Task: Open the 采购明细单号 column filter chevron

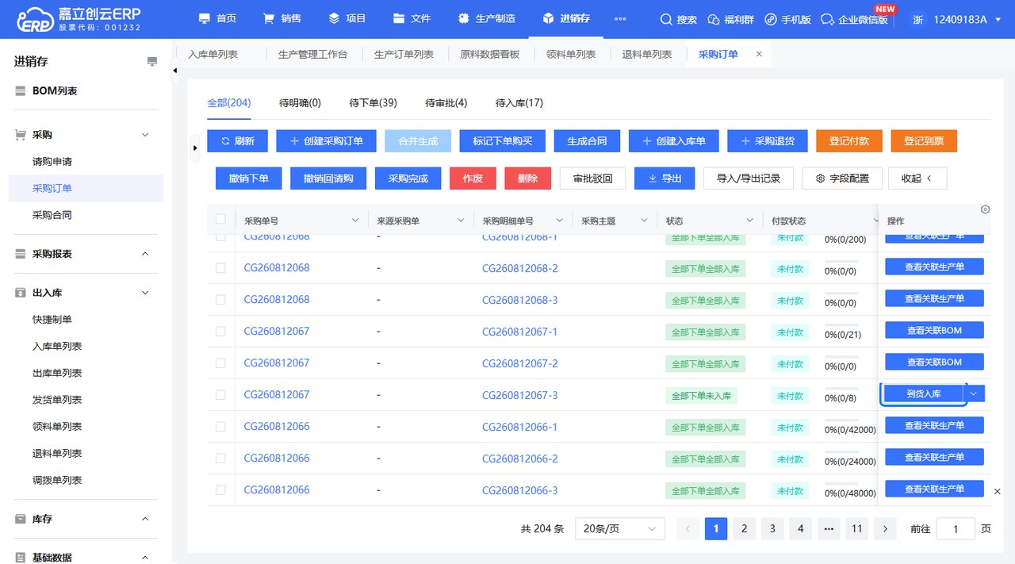Action: pyautogui.click(x=559, y=221)
